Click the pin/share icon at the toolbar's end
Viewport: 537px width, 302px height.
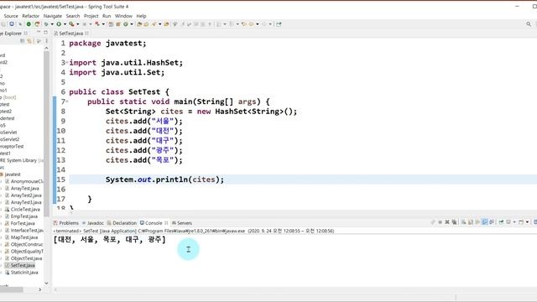(279, 24)
